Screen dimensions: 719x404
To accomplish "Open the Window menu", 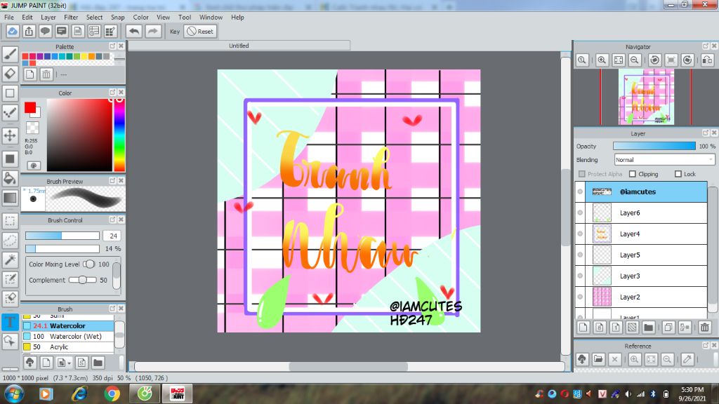I will (x=211, y=17).
